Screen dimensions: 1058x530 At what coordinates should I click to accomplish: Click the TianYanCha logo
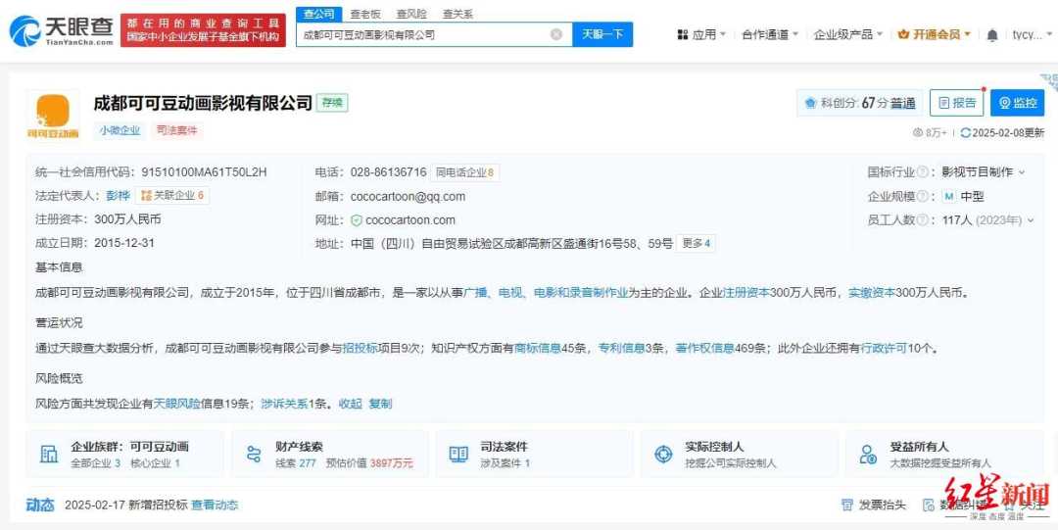(x=62, y=30)
